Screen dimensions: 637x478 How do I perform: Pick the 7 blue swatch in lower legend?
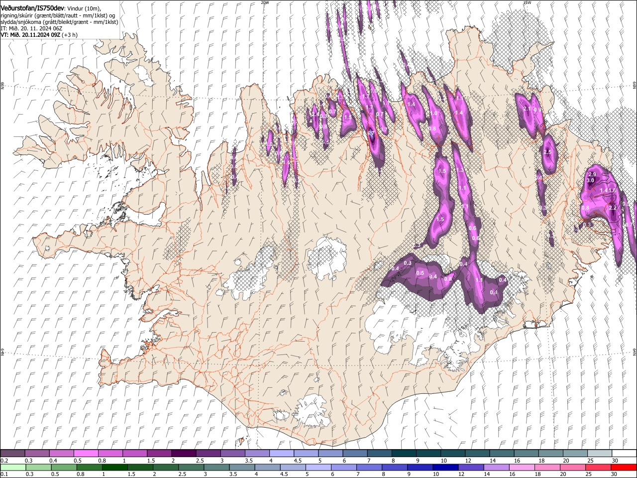pyautogui.click(x=369, y=467)
